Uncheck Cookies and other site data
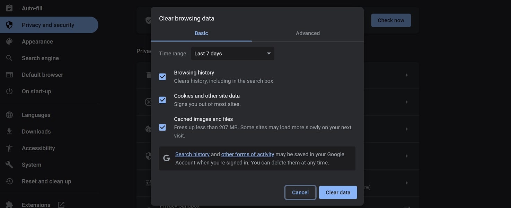Image resolution: width=511 pixels, height=208 pixels. coord(162,100)
